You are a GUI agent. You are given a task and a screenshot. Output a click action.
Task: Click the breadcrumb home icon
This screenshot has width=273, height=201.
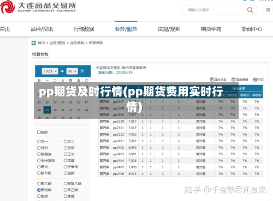[x=33, y=43]
